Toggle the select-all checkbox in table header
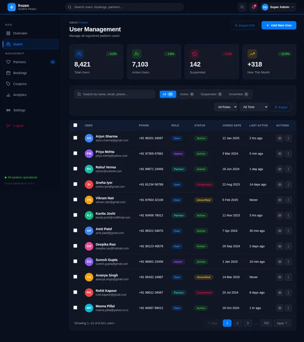Viewport: 304px width, 342px height. pos(75,125)
